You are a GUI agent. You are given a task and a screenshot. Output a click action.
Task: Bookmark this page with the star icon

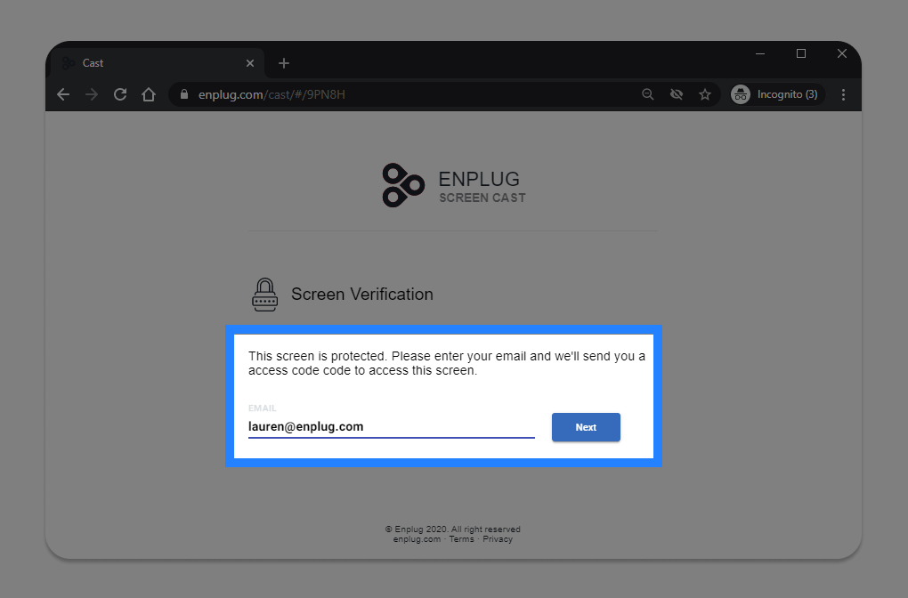(x=705, y=94)
